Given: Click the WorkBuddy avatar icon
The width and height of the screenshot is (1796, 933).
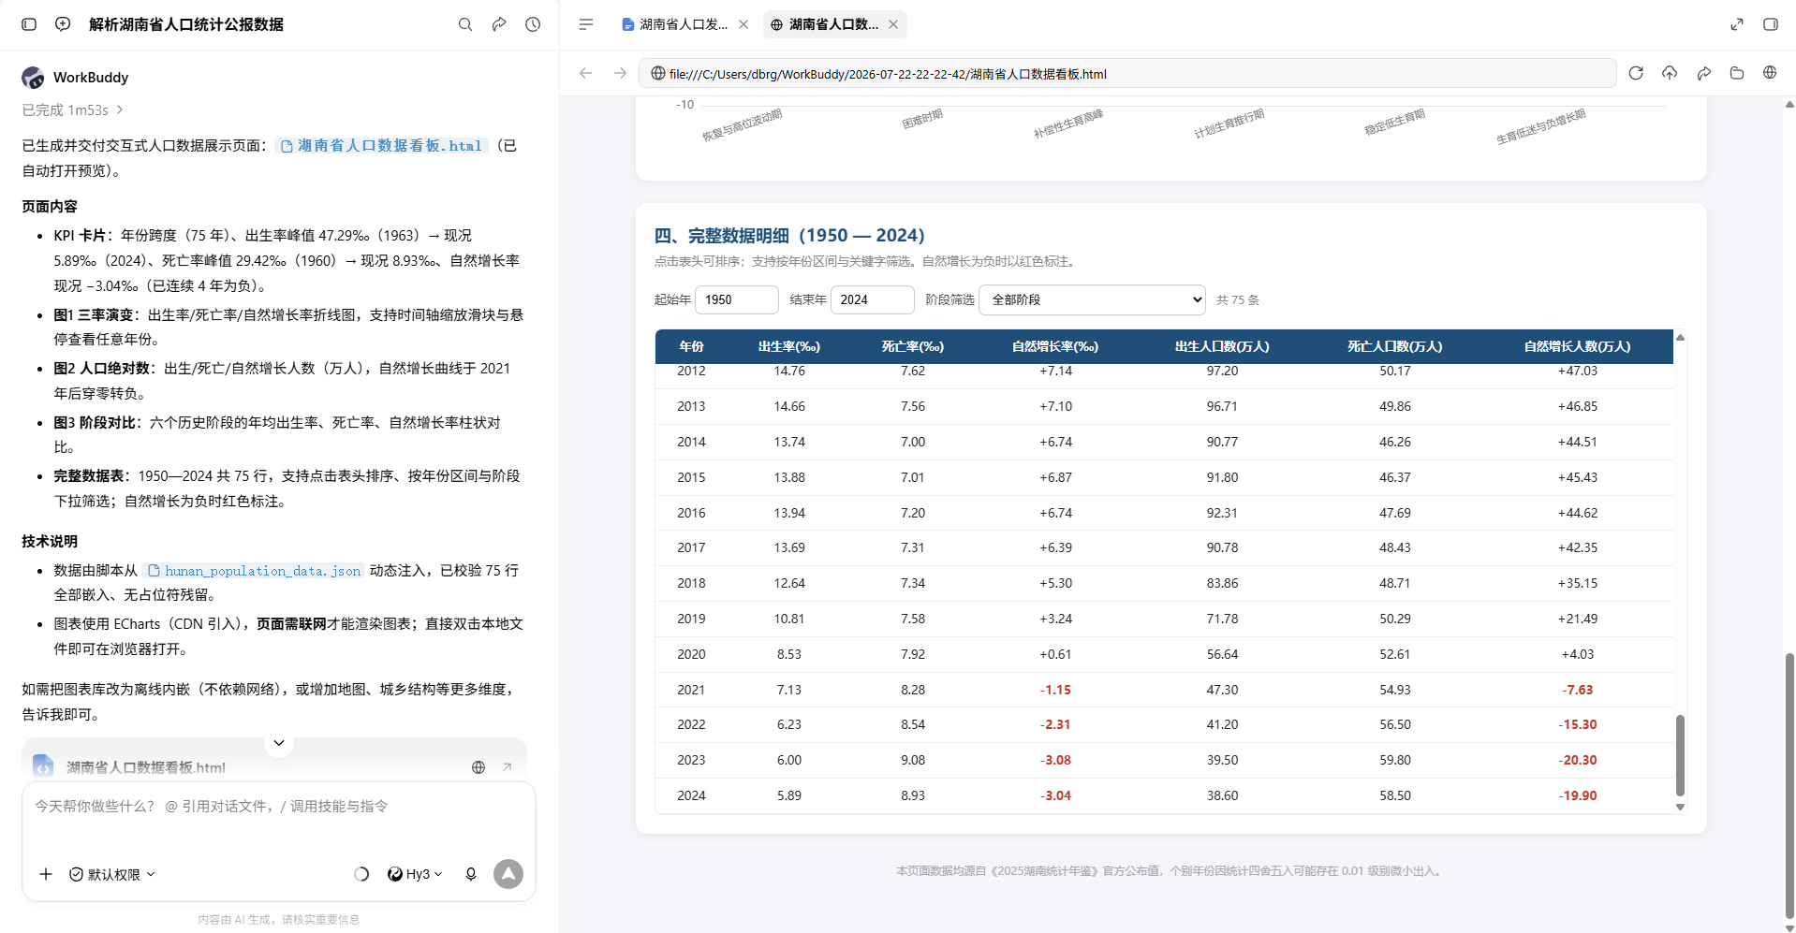Looking at the screenshot, I should 33,78.
